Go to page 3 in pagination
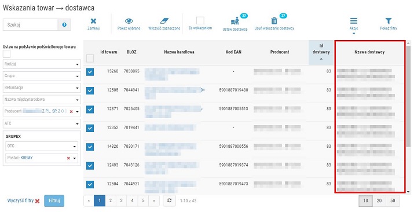The height and width of the screenshot is (212, 414). pyautogui.click(x=121, y=200)
